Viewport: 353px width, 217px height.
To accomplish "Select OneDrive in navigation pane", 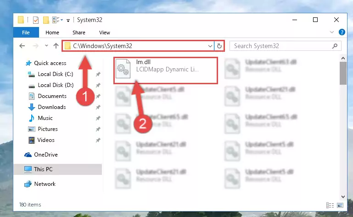I will (46, 155).
